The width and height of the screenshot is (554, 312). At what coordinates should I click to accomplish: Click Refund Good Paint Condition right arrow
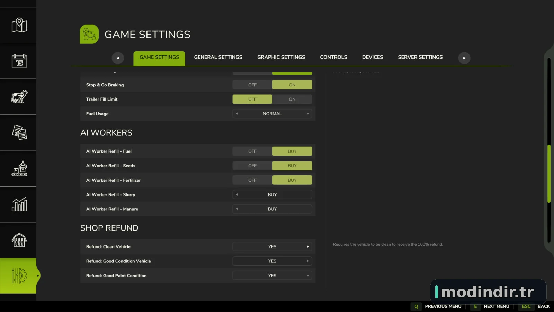[x=308, y=276]
